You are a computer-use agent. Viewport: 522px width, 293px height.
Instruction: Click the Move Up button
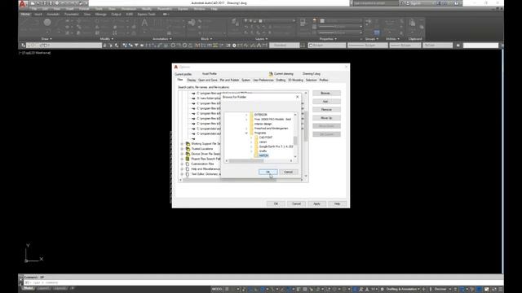[x=326, y=118]
